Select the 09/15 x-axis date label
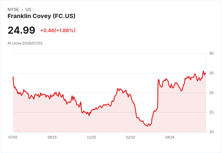Image resolution: width=222 pixels, height=153 pixels. click(52, 137)
